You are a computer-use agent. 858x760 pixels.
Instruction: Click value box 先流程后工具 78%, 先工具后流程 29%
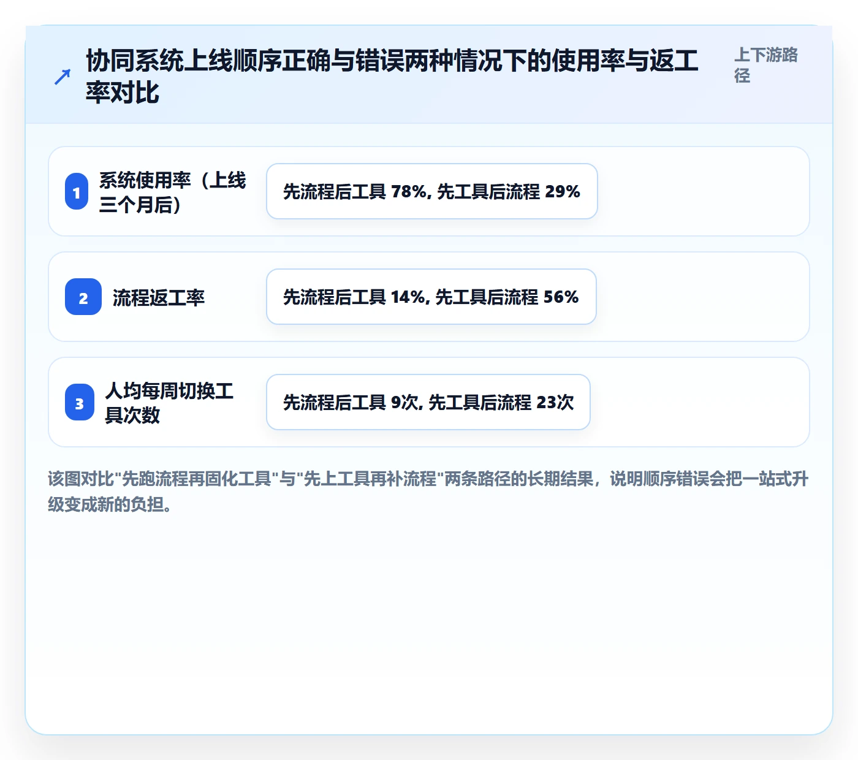tap(432, 191)
